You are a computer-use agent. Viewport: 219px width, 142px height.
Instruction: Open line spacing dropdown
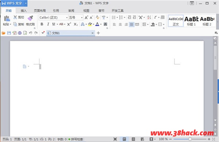pos(145,24)
